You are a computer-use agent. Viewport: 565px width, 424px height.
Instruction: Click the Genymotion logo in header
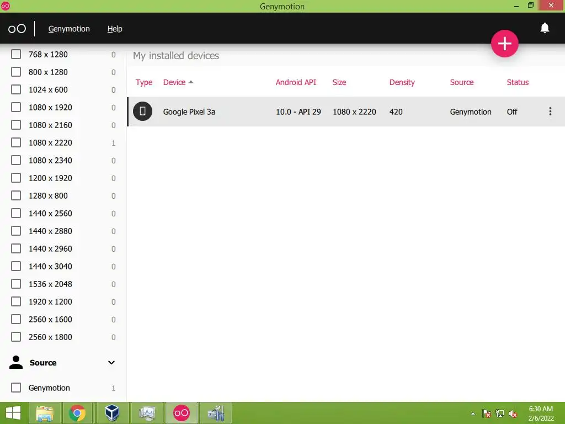[x=17, y=29]
